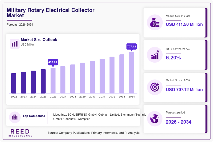213x142 pixels.
Task: Click the 2027 bar in chart
Action: pyautogui.click(x=63, y=80)
